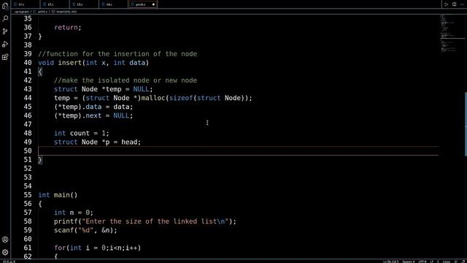Place cursor on empty line 50
The height and width of the screenshot is (263, 467).
[x=239, y=151]
